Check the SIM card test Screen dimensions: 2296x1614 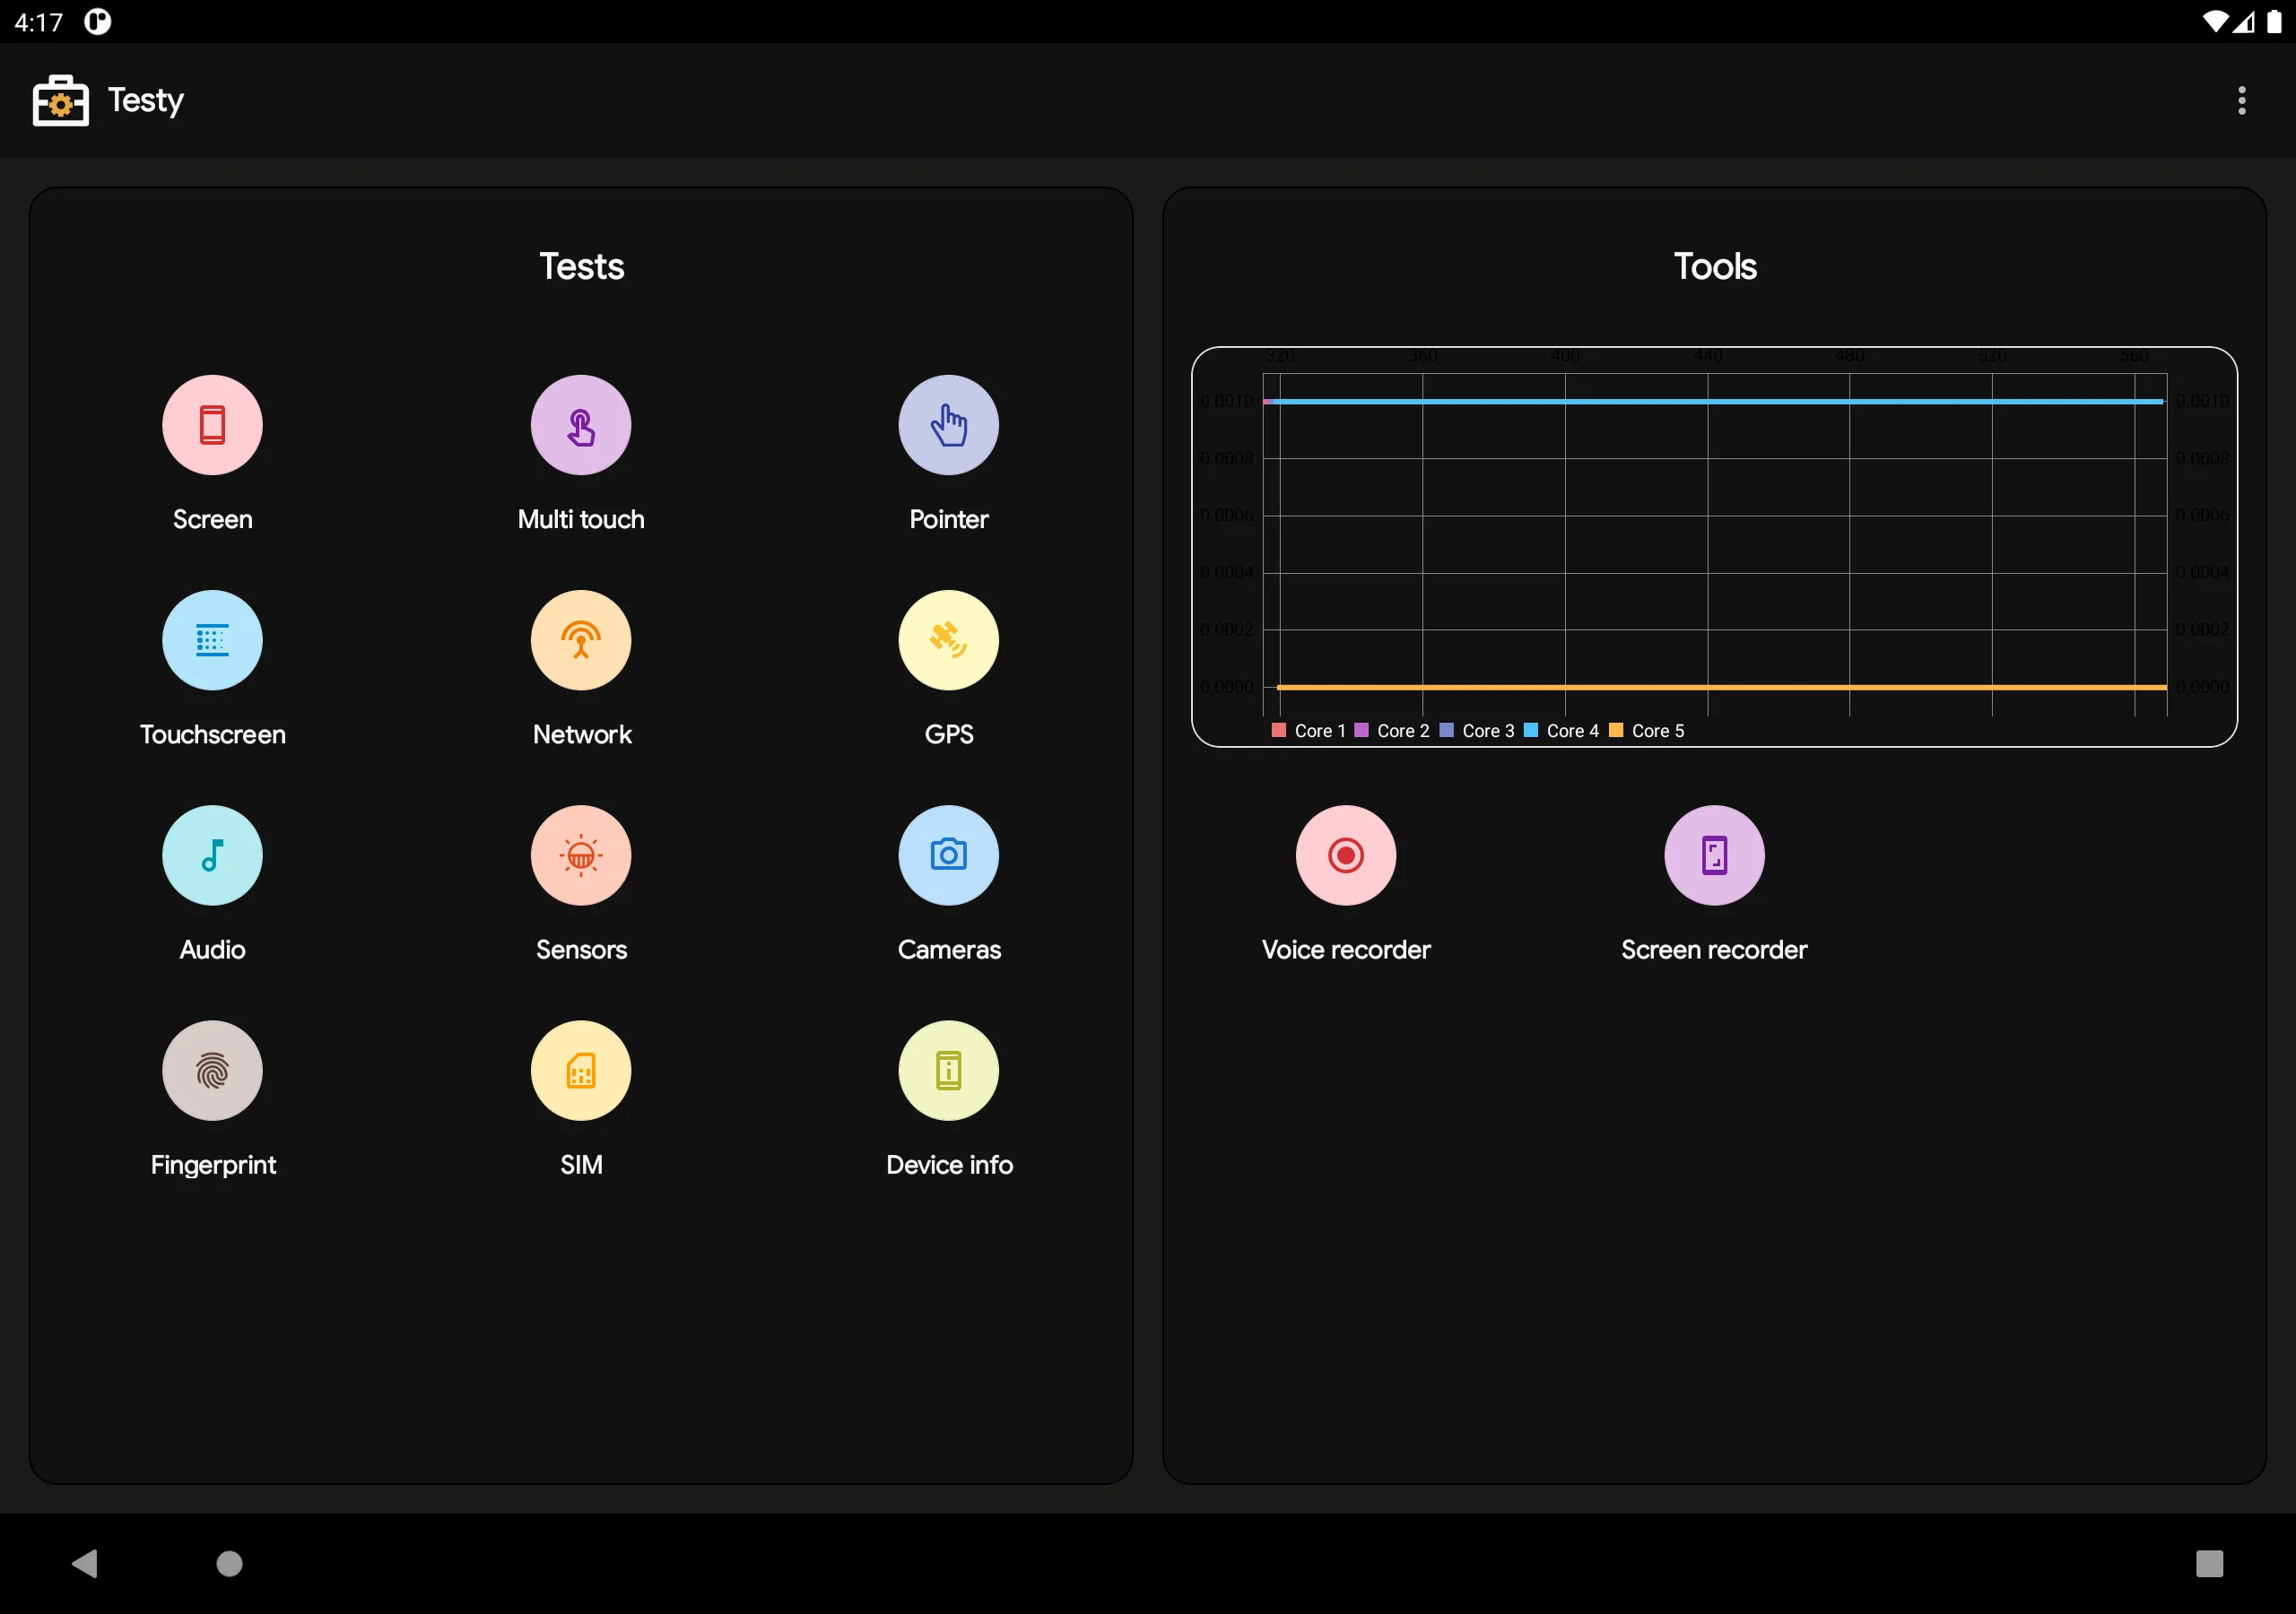pyautogui.click(x=580, y=1070)
